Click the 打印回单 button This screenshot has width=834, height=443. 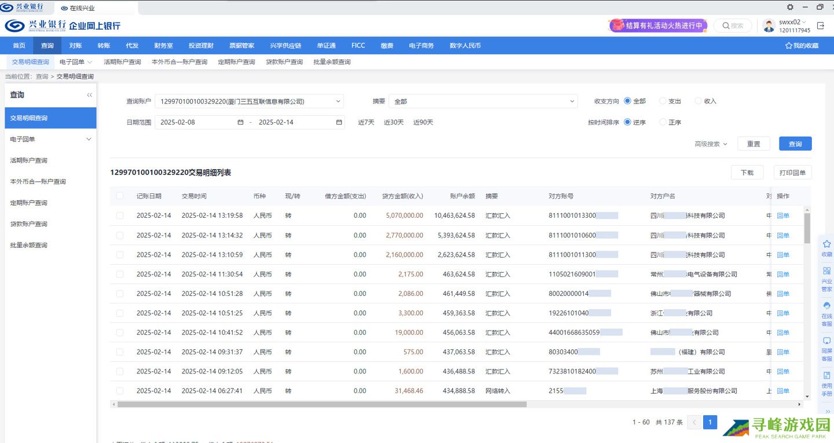pyautogui.click(x=793, y=173)
